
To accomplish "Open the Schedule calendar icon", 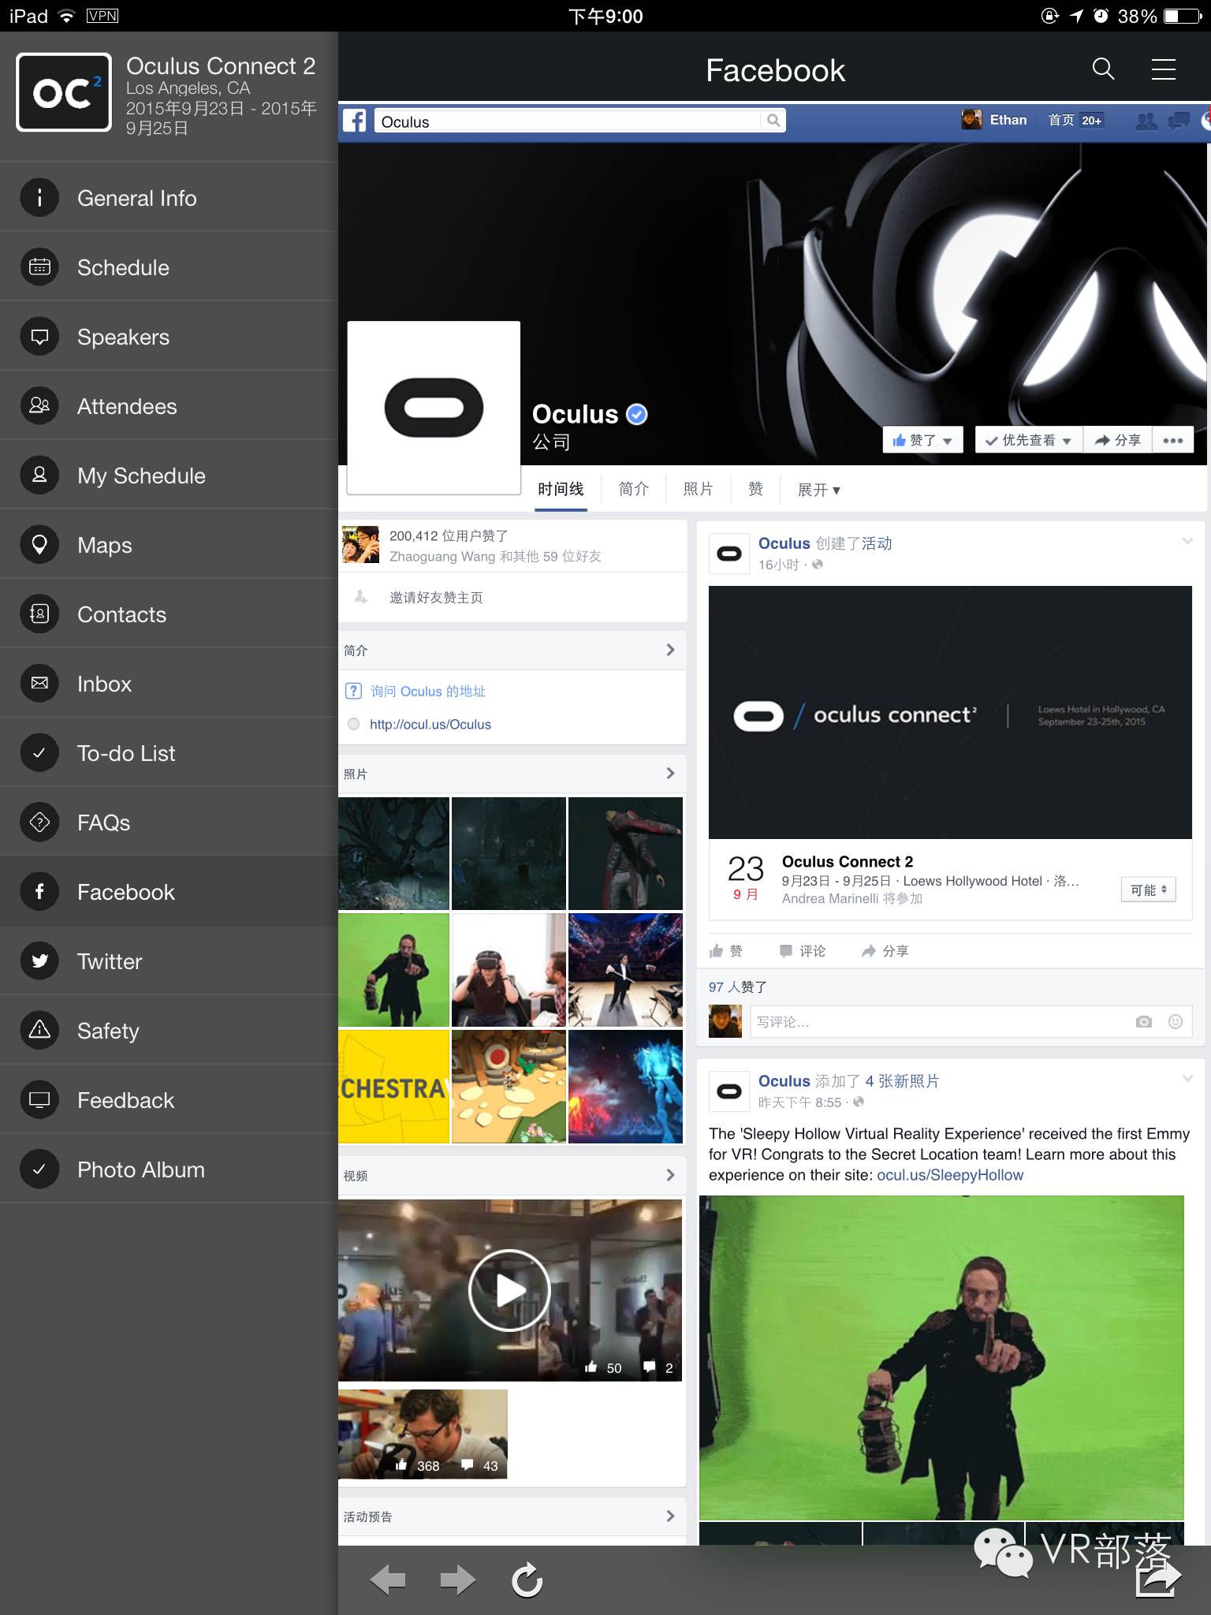I will 39,267.
